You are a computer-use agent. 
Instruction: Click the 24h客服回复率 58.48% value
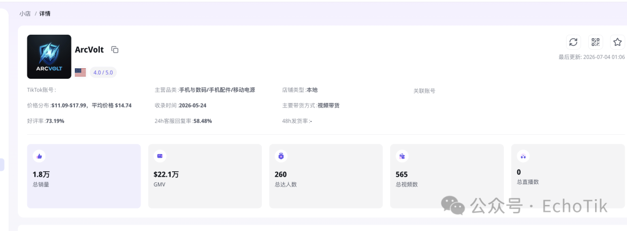coord(203,121)
